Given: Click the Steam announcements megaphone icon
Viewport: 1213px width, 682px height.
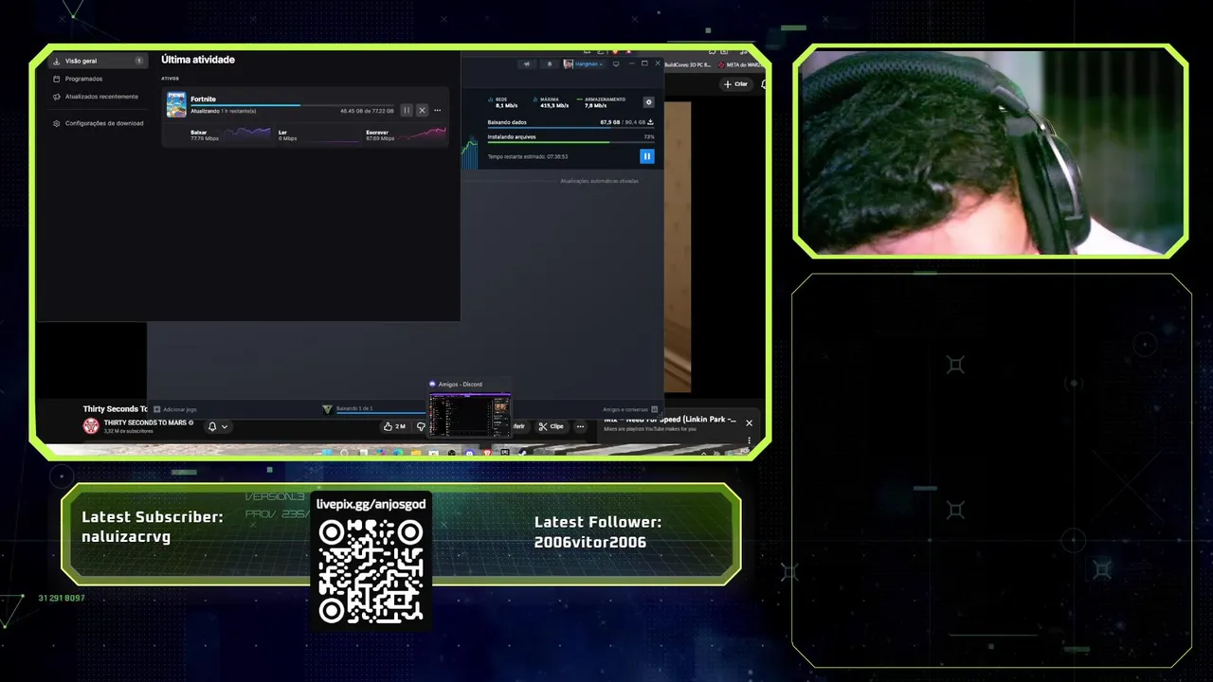Looking at the screenshot, I should [528, 63].
